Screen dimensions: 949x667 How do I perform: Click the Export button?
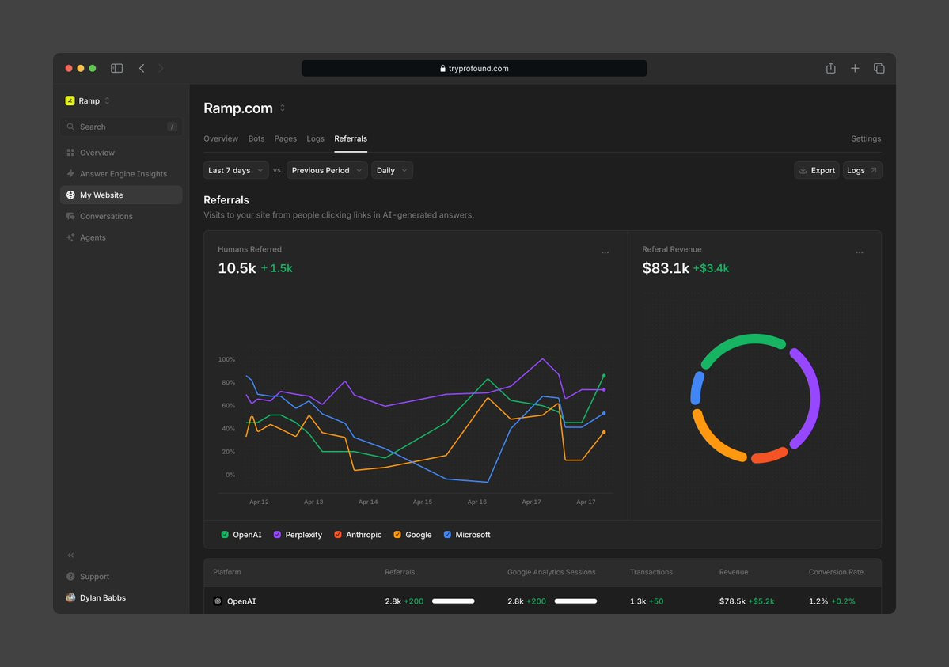(817, 170)
